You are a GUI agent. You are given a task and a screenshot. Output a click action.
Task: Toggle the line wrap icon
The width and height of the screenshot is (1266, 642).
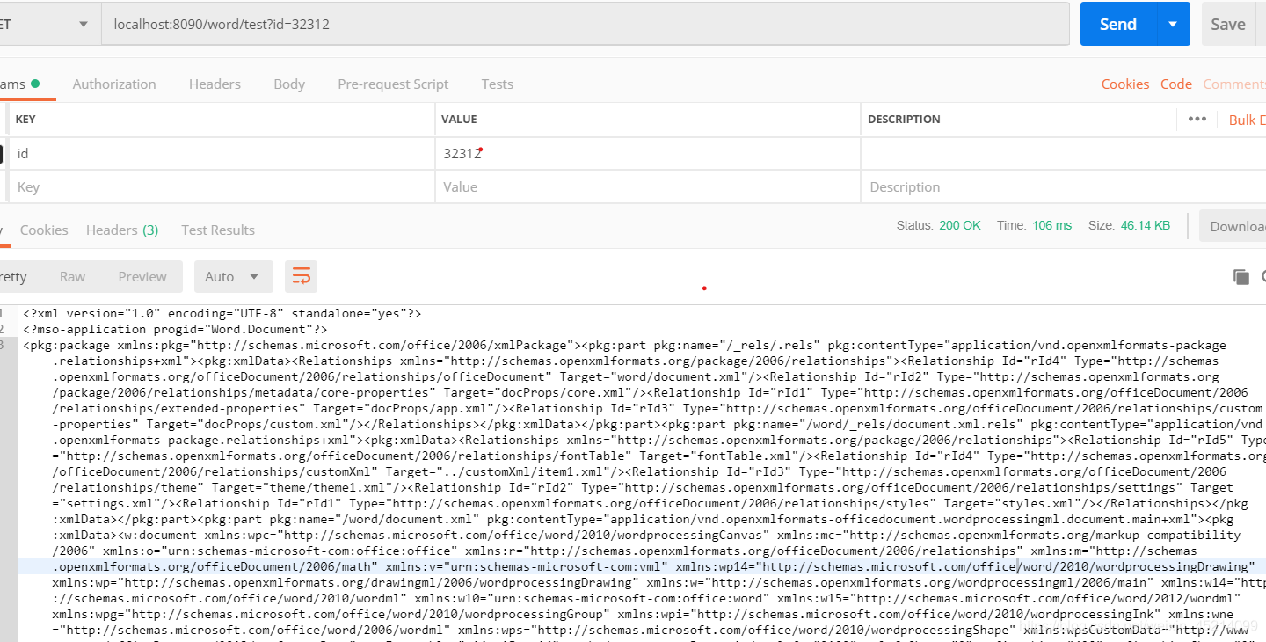coord(302,276)
